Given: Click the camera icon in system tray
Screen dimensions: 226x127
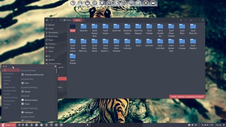Looking at the screenshot, I should pyautogui.click(x=189, y=125).
